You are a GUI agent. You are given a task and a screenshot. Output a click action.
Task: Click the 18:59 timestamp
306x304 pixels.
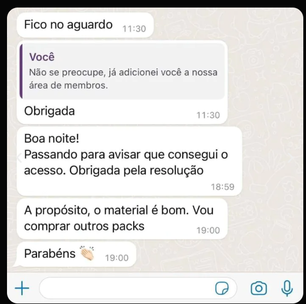[222, 187]
